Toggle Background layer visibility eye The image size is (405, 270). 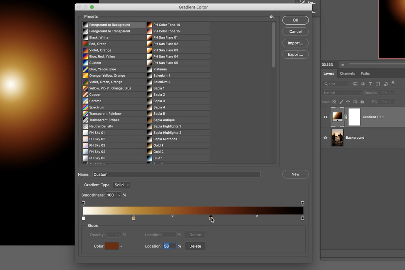[325, 138]
